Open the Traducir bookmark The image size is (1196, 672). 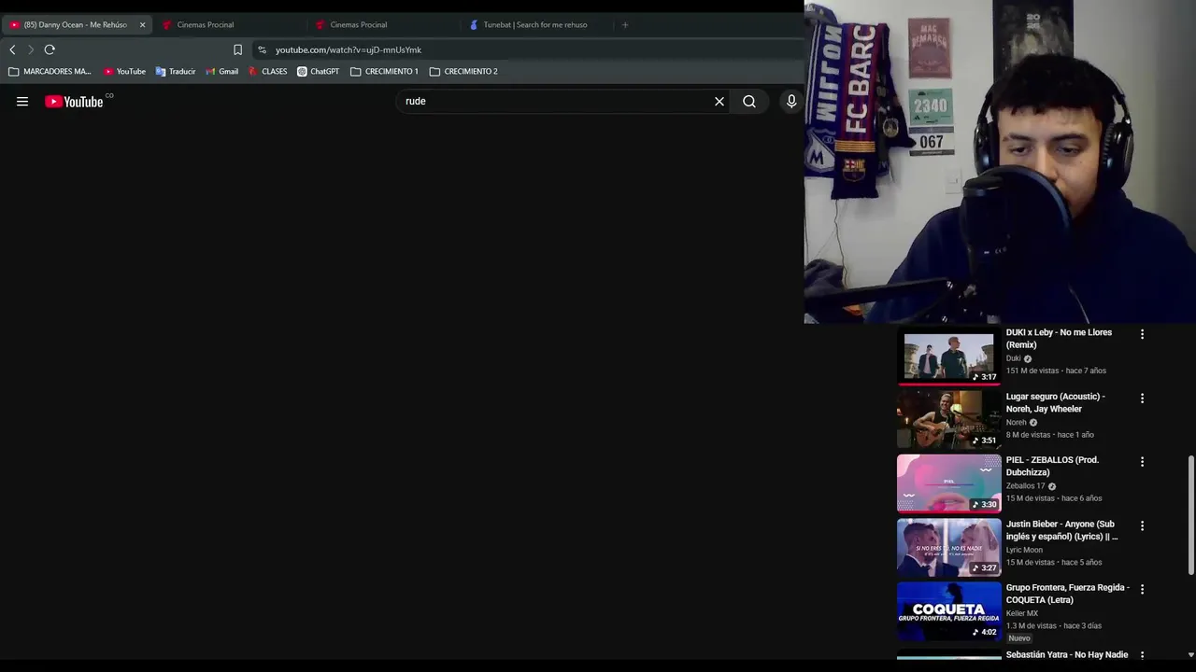(175, 71)
